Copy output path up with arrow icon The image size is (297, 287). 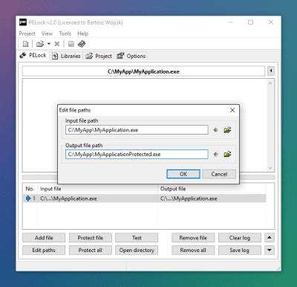(215, 154)
